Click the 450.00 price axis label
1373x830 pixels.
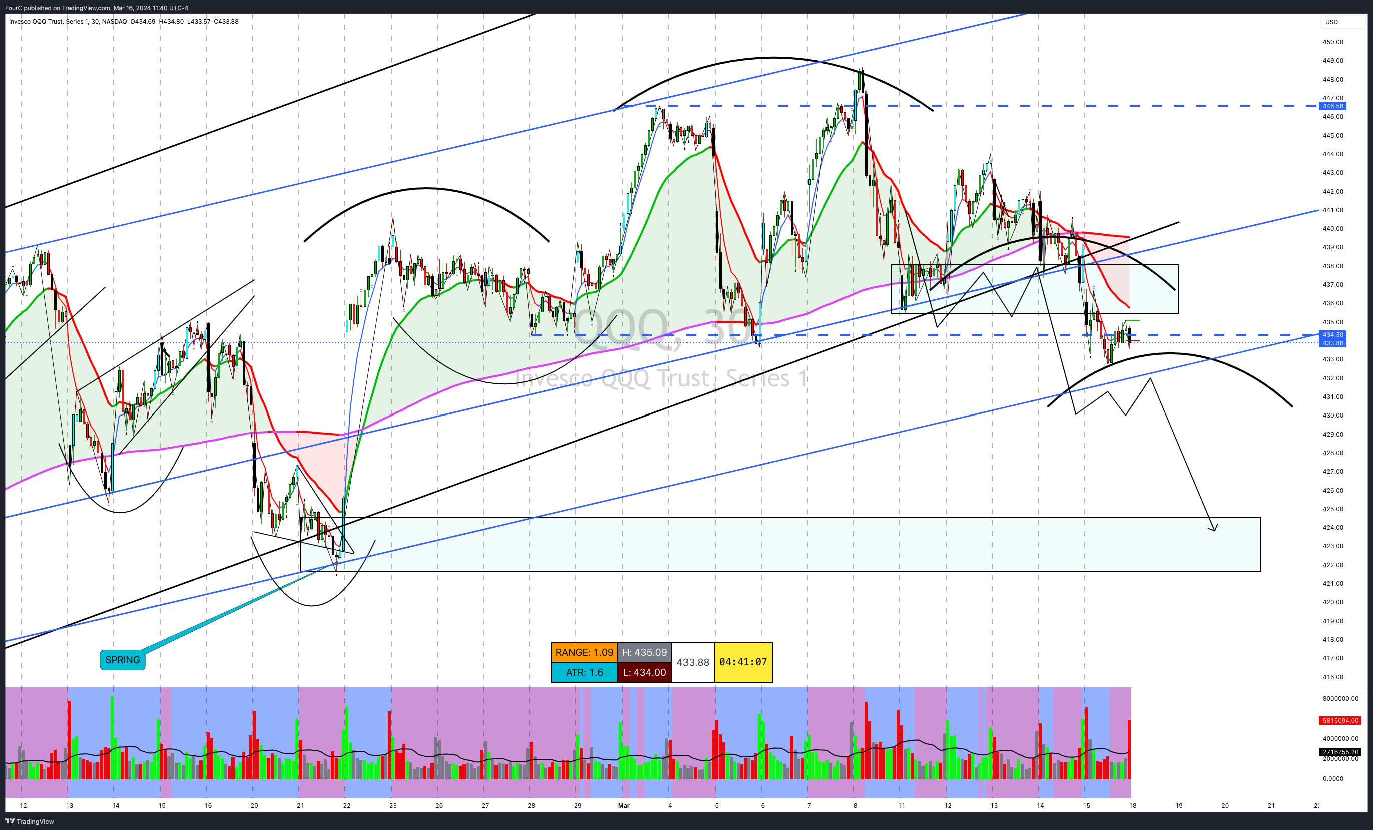[x=1333, y=42]
